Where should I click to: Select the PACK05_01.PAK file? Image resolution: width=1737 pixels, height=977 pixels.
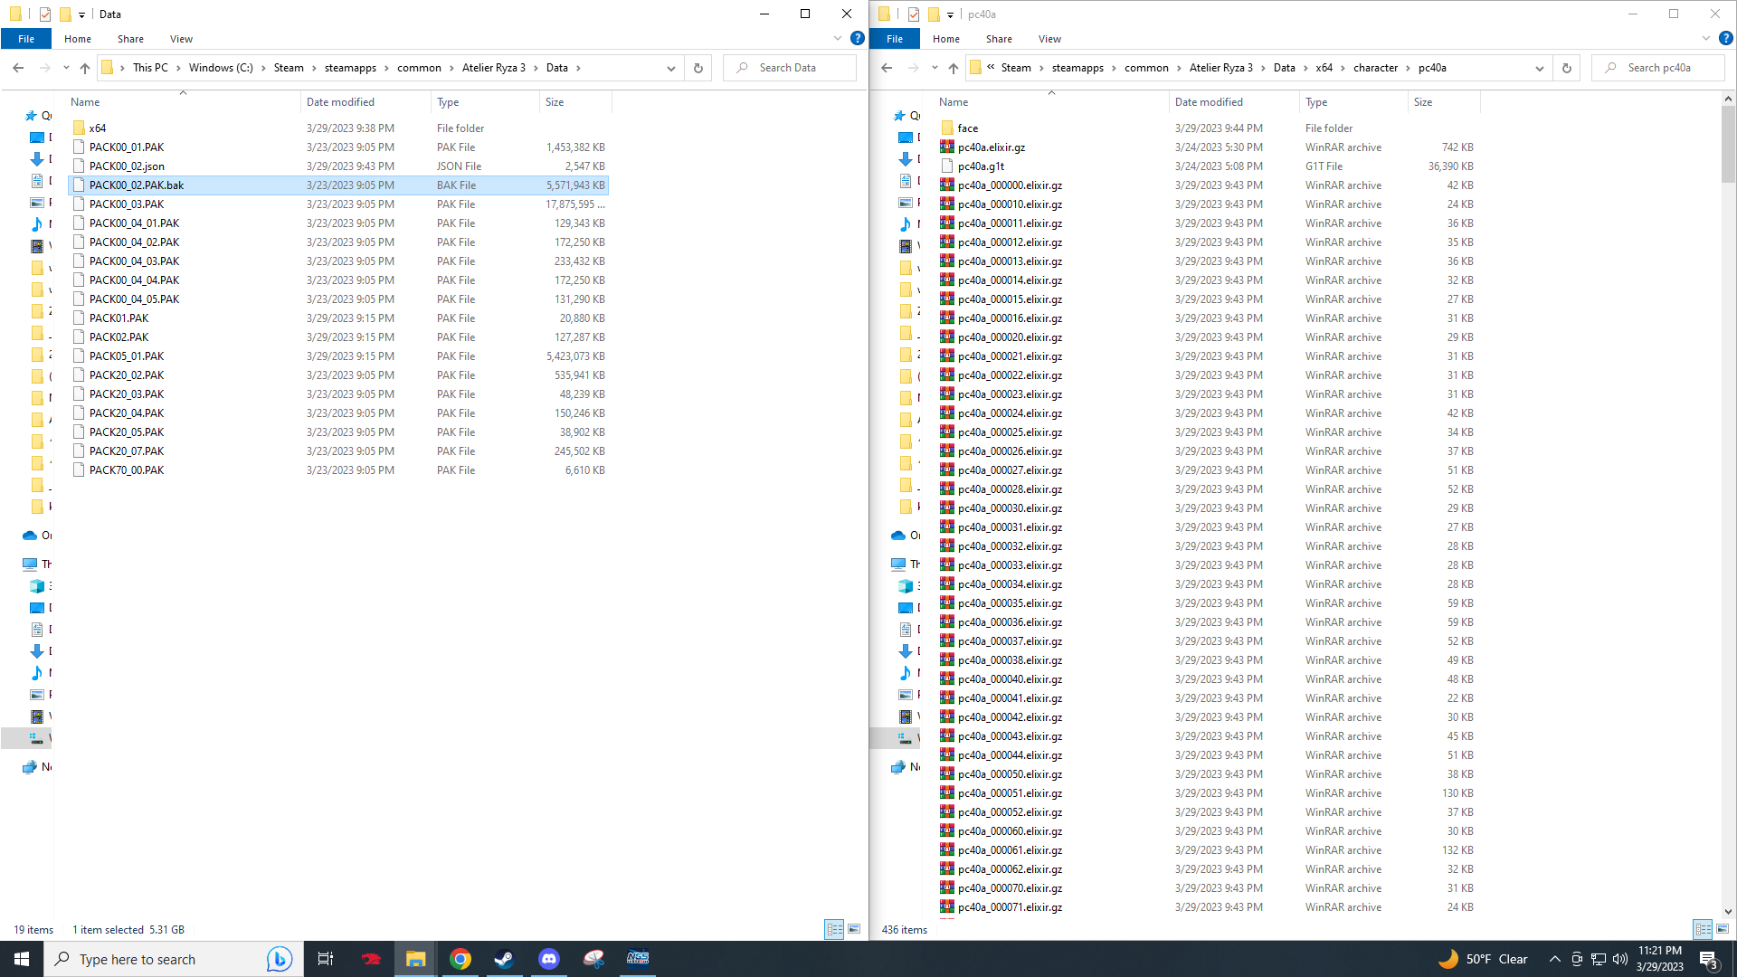338,356
